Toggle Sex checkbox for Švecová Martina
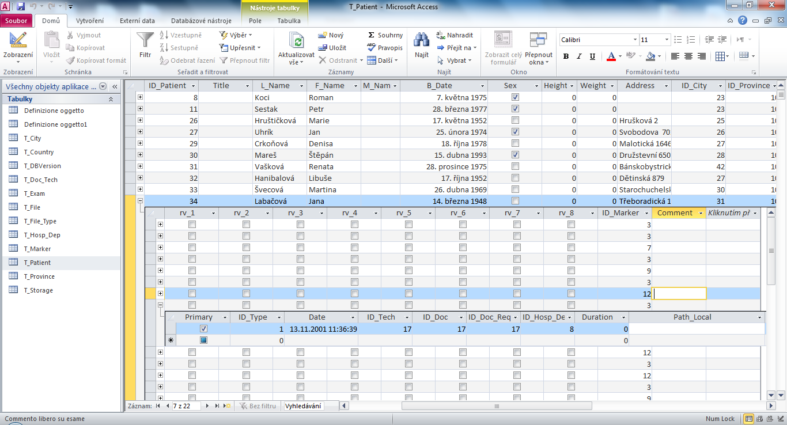The image size is (787, 425). pos(515,189)
